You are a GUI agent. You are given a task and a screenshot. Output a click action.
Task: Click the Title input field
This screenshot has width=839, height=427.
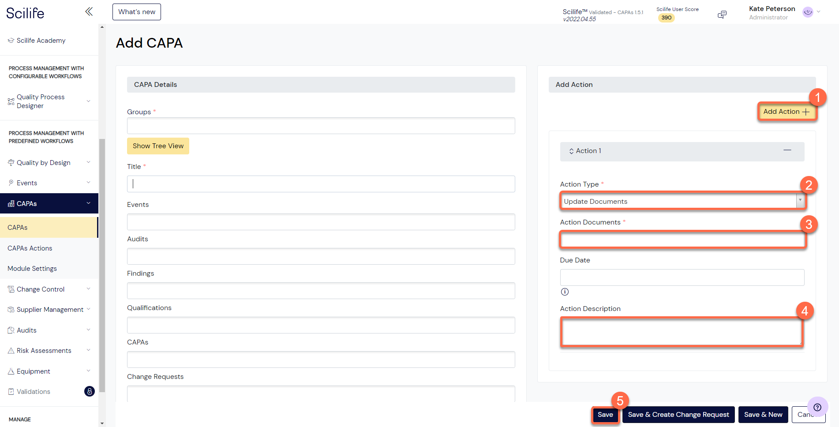(x=321, y=184)
